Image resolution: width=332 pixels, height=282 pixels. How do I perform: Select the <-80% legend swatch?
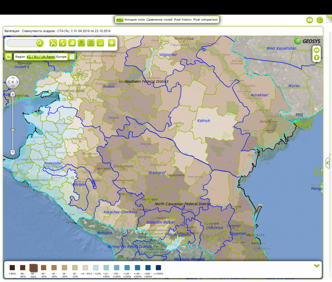coord(12,268)
